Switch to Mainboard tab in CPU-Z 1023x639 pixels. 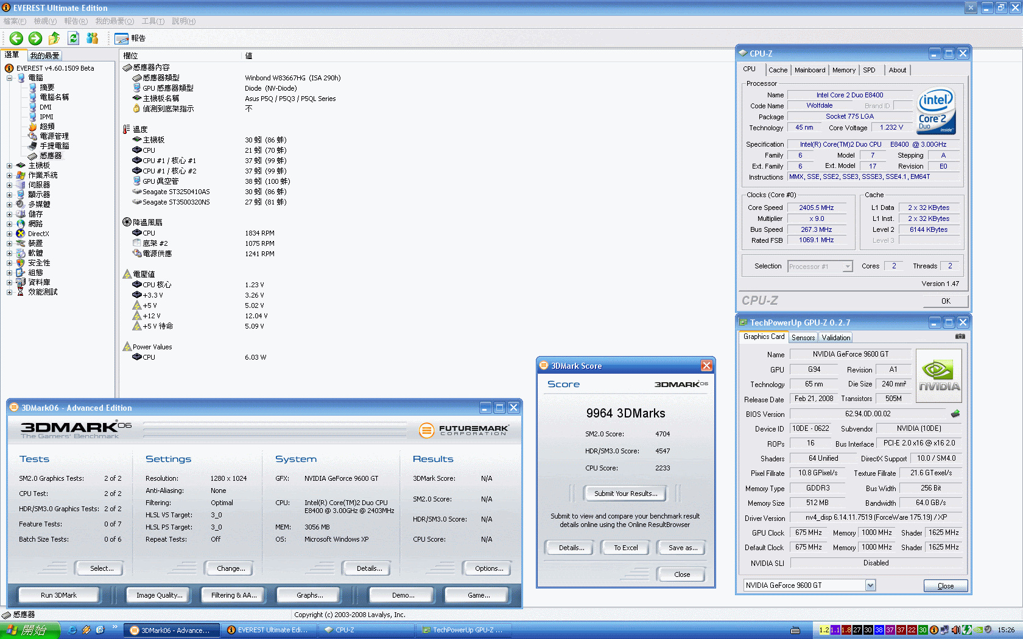pos(810,70)
